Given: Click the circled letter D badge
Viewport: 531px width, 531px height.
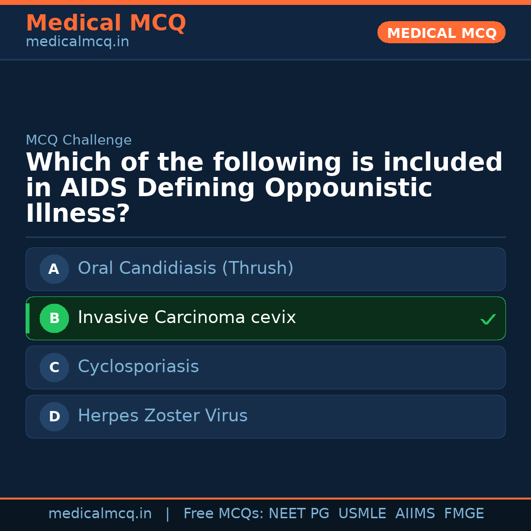Looking at the screenshot, I should coord(54,416).
